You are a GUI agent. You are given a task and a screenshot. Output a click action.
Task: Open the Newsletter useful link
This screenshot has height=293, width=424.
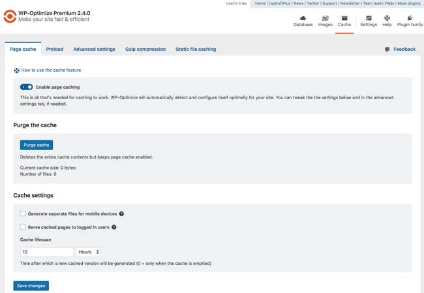click(350, 3)
